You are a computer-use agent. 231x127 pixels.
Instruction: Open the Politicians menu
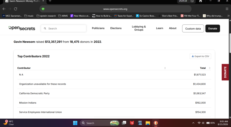pyautogui.click(x=98, y=28)
